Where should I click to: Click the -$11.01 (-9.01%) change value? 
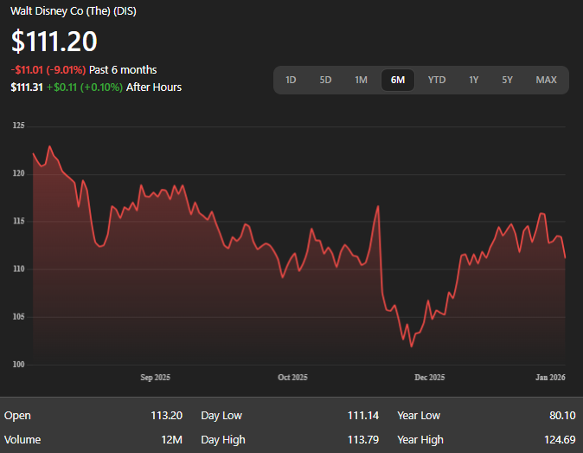coord(48,70)
